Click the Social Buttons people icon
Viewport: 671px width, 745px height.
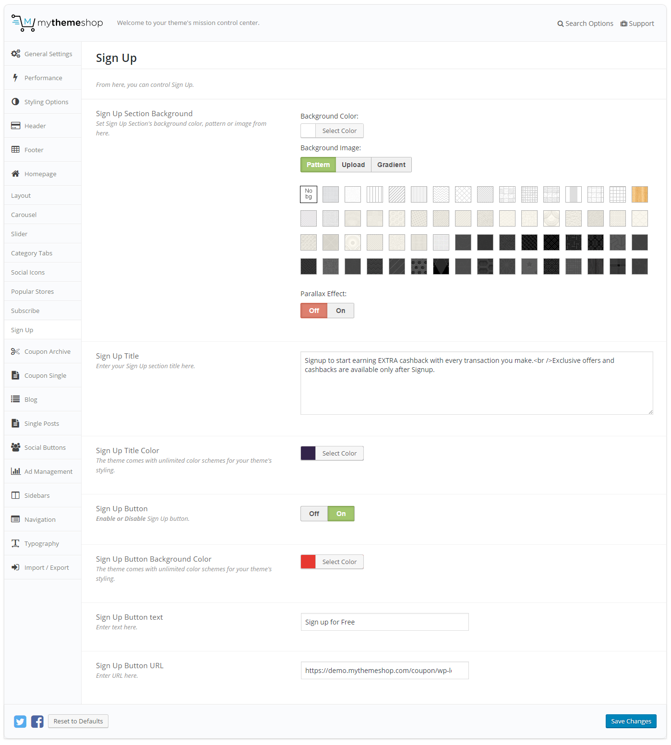[x=15, y=447]
